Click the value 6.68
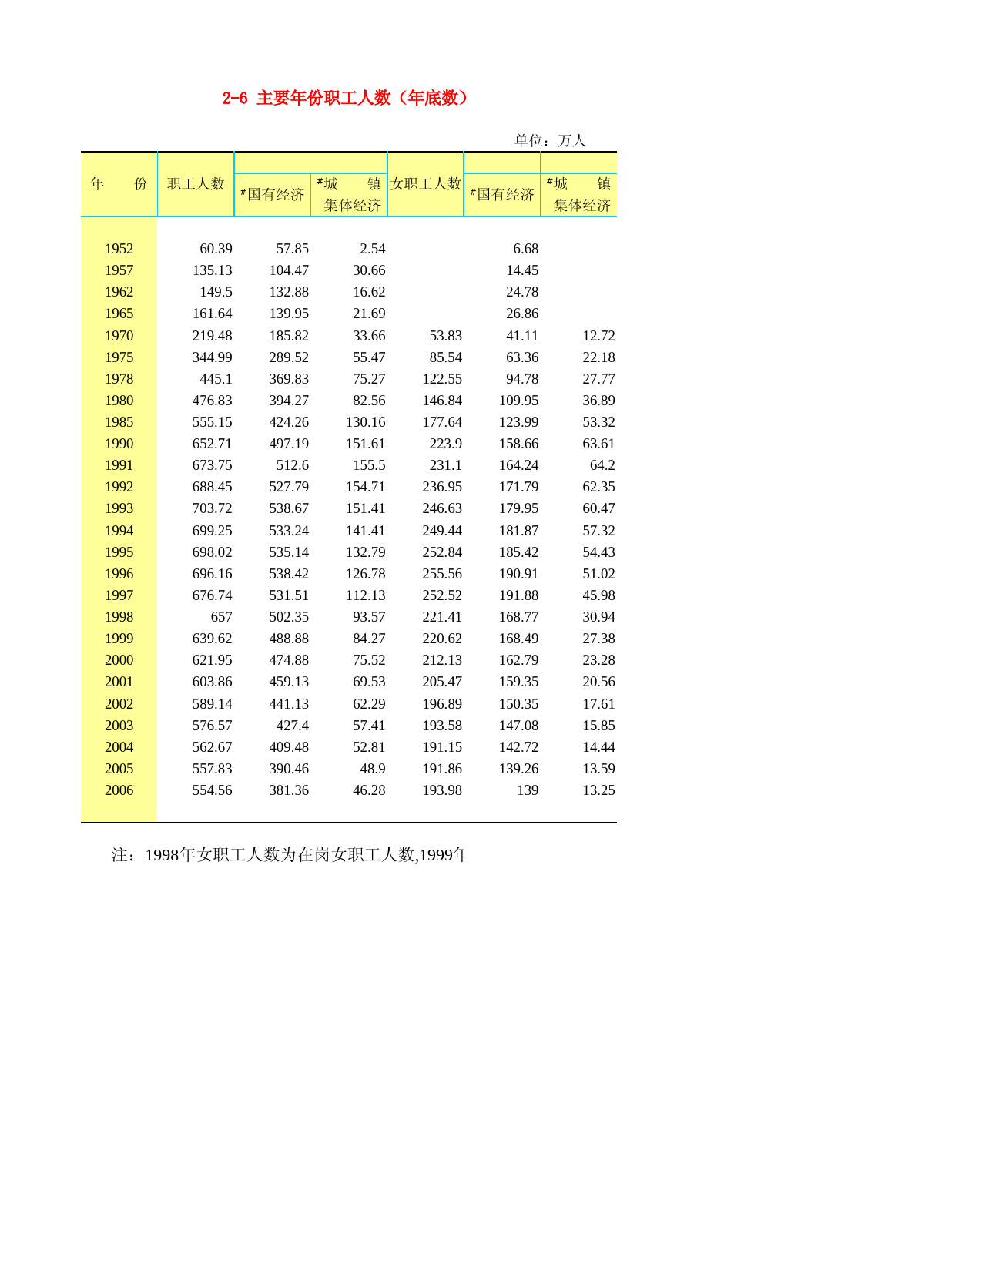 pos(526,249)
